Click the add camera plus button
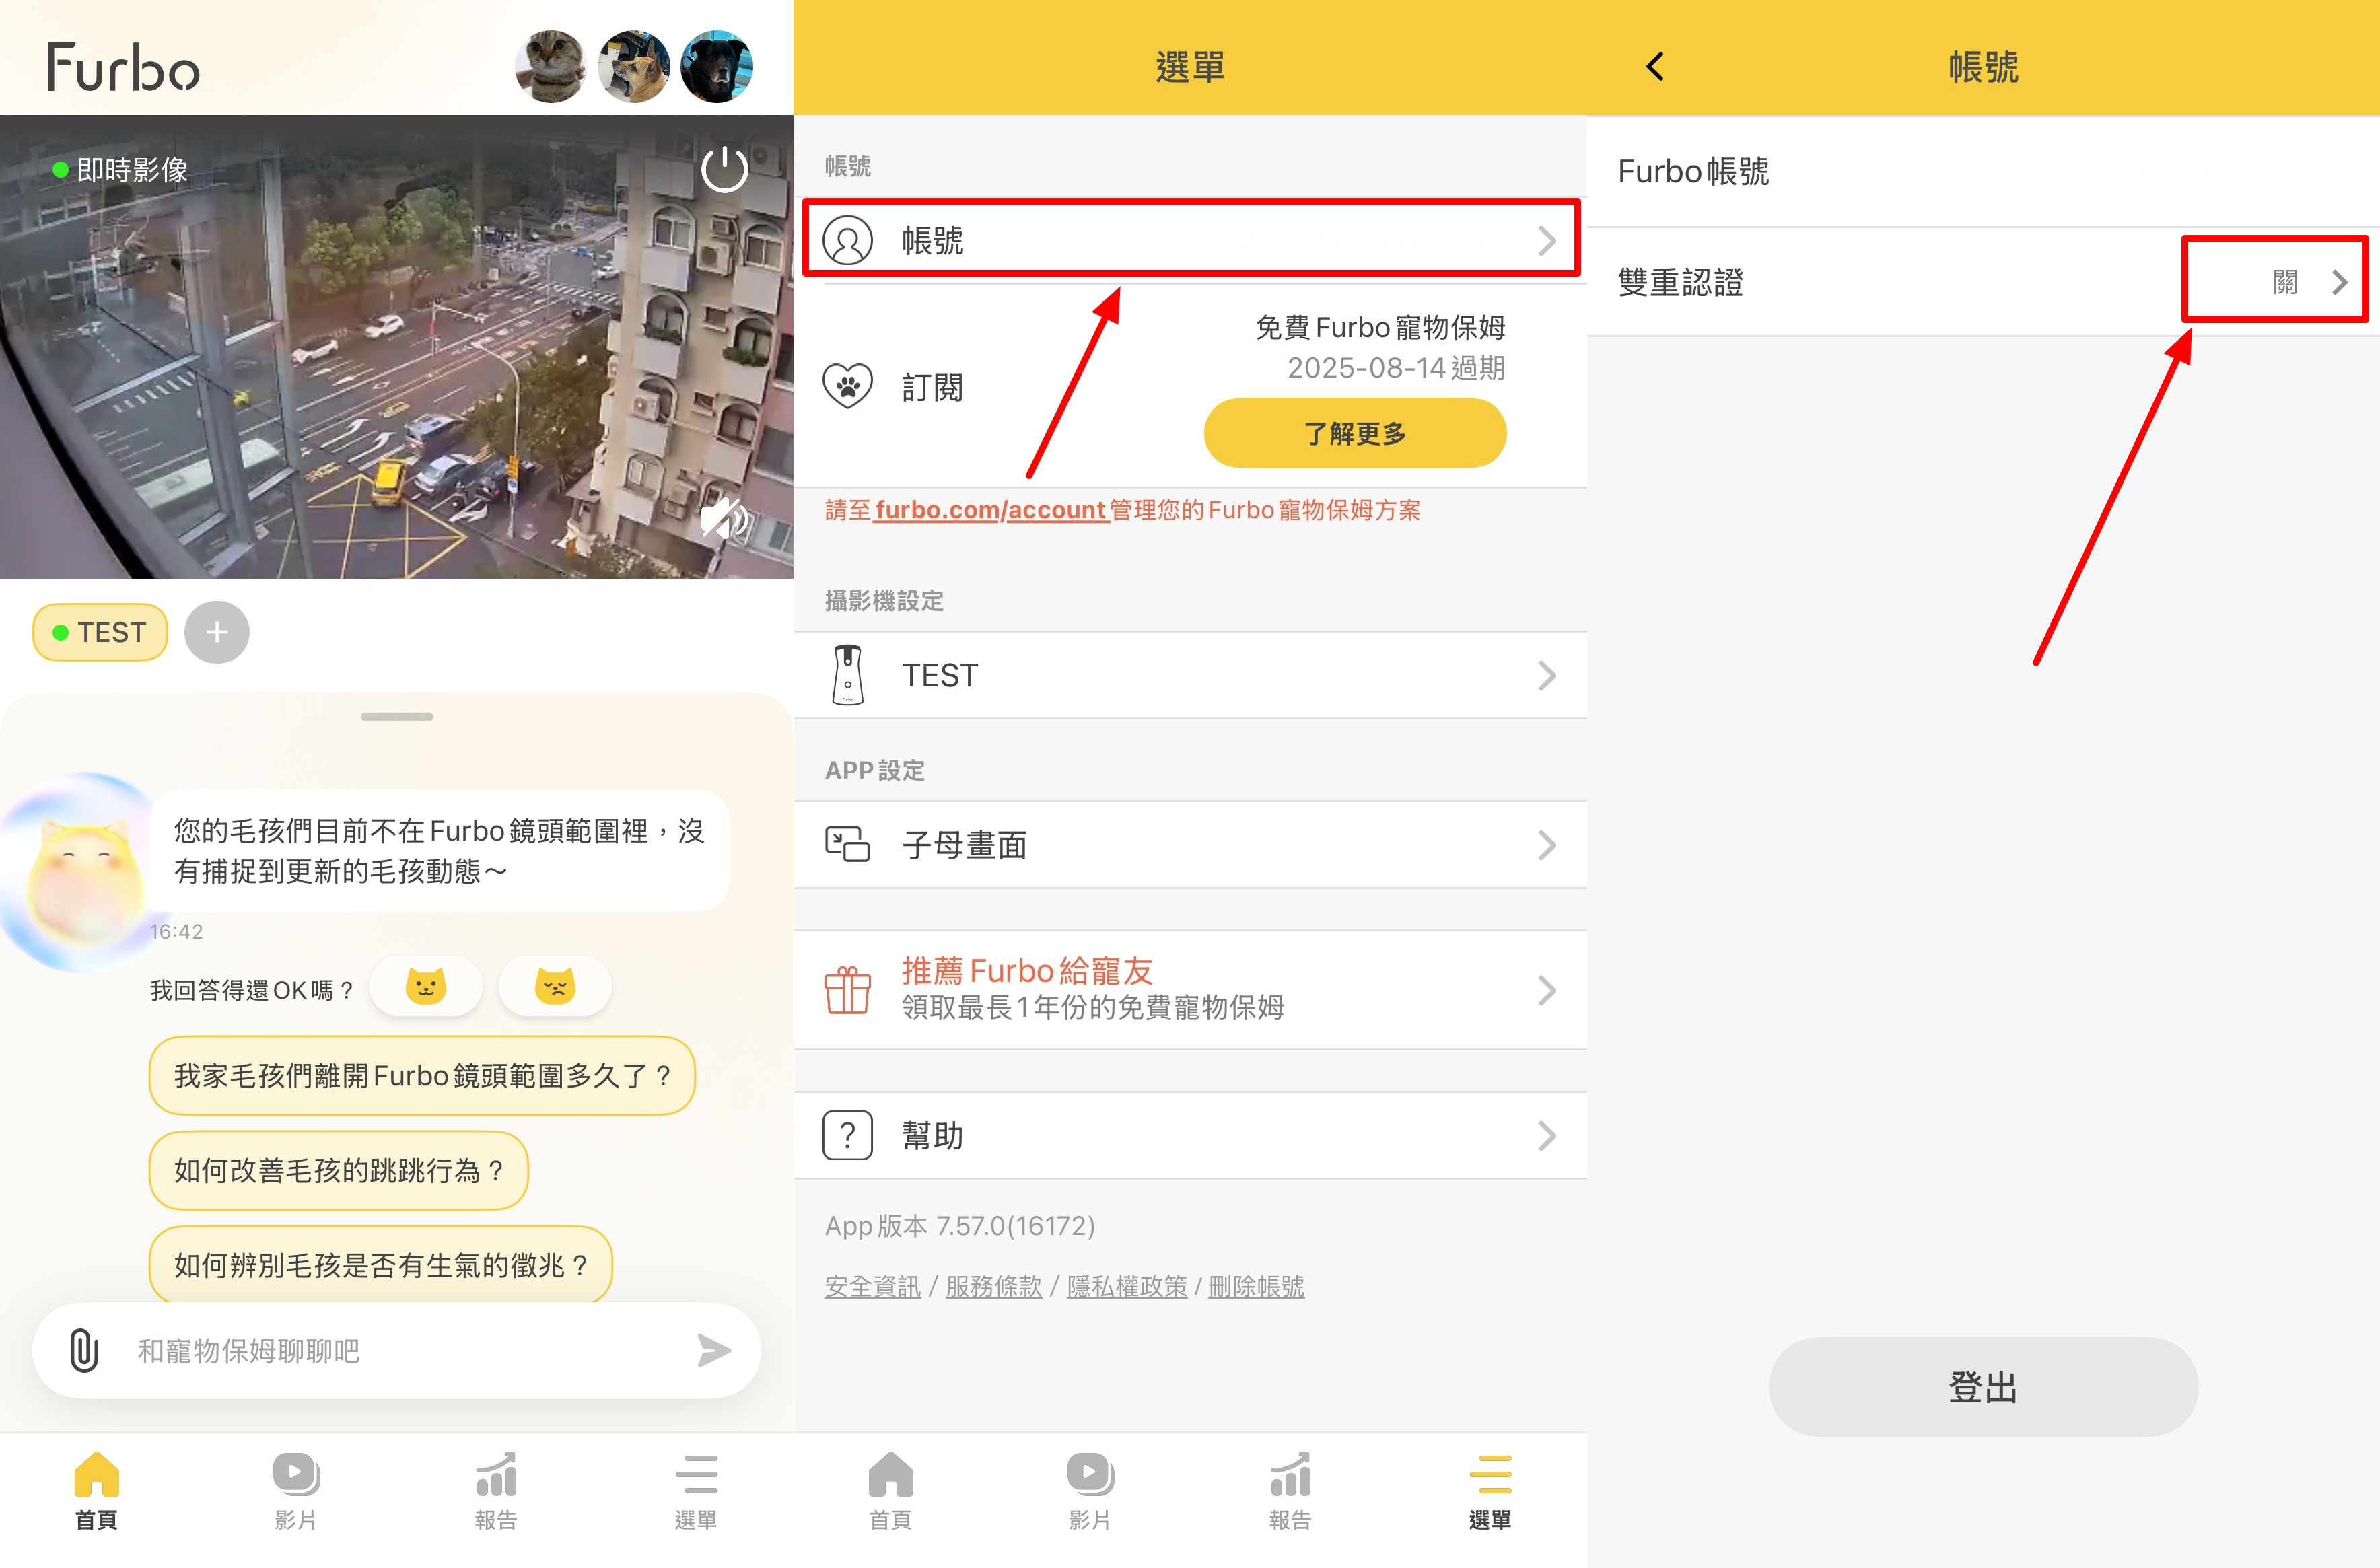The width and height of the screenshot is (2380, 1568). (217, 632)
